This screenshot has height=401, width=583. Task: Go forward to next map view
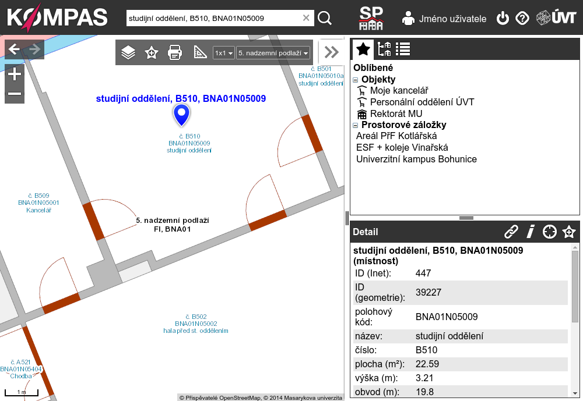tap(34, 49)
